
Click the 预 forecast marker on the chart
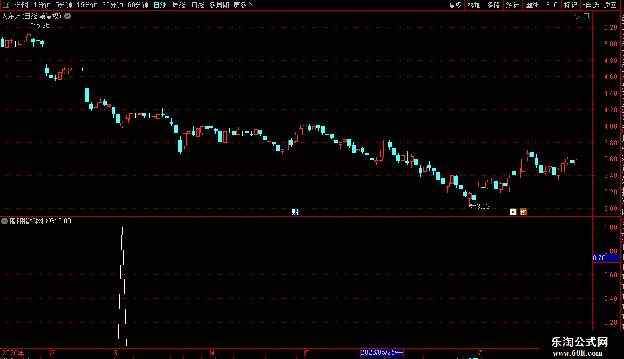point(523,212)
